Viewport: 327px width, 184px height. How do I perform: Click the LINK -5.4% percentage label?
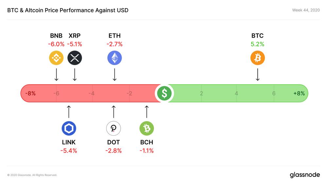[69, 151]
